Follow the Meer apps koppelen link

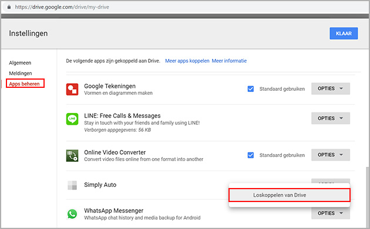point(187,61)
